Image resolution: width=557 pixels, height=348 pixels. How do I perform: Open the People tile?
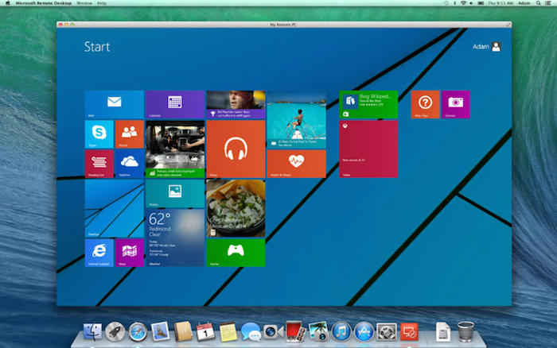(x=129, y=133)
